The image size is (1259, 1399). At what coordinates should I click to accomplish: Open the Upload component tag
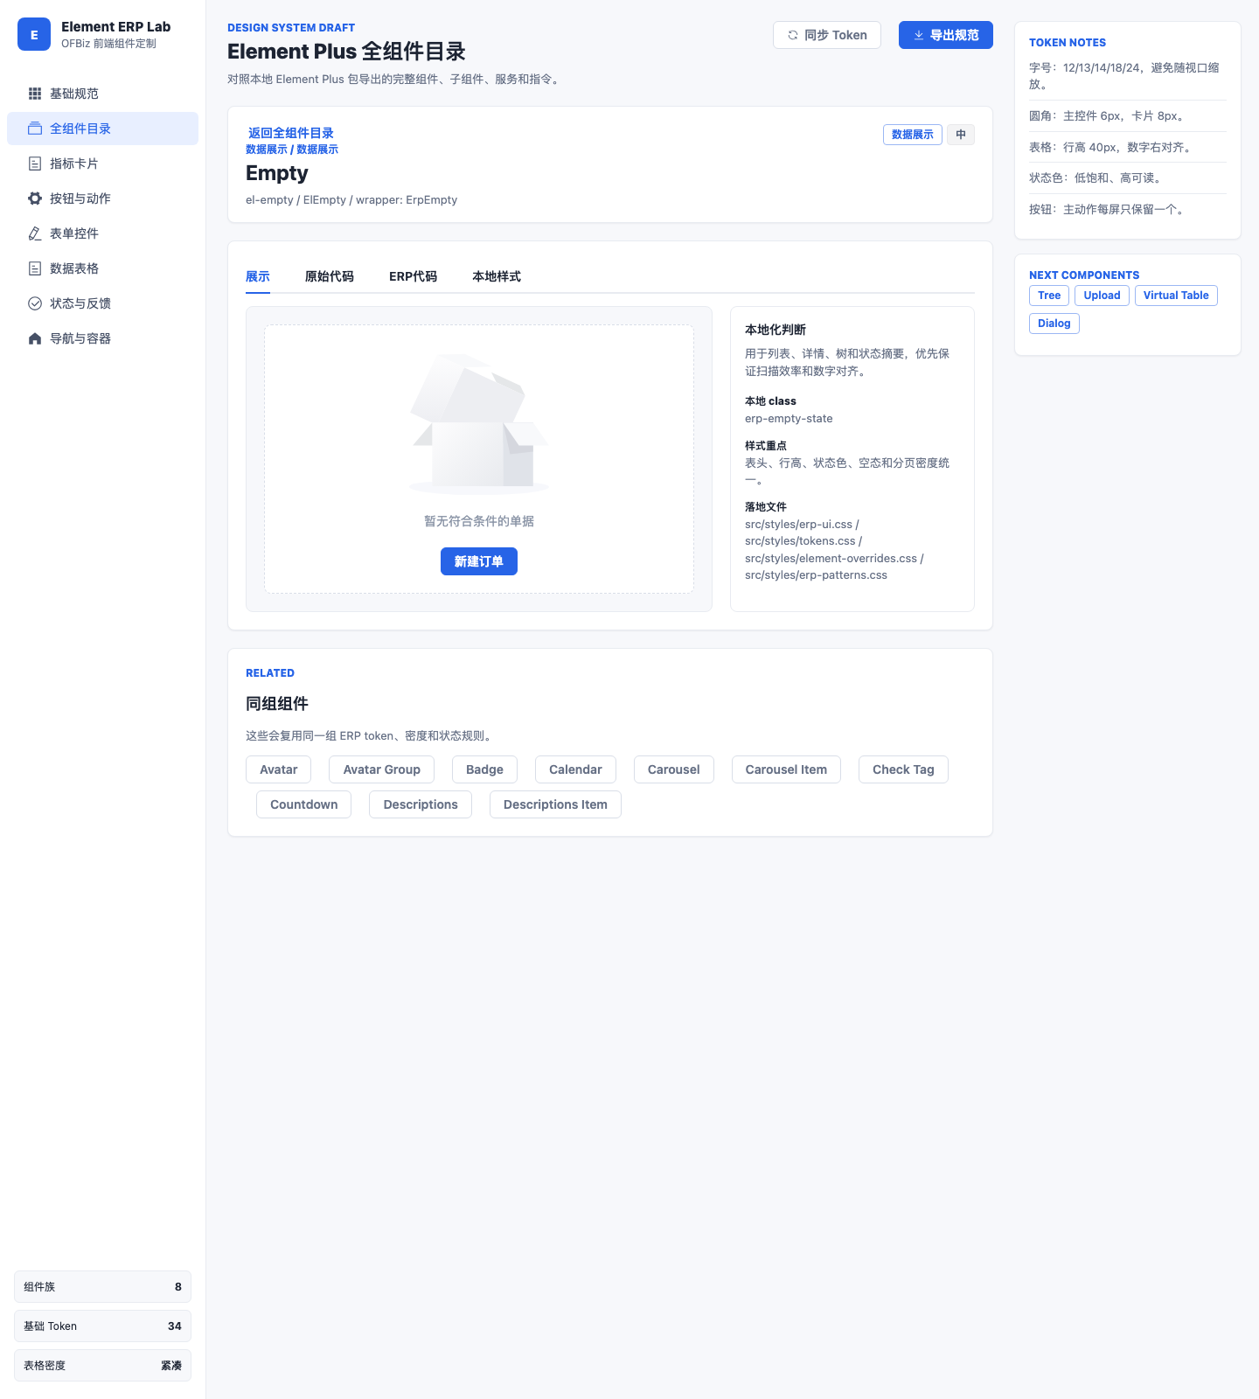(1102, 296)
